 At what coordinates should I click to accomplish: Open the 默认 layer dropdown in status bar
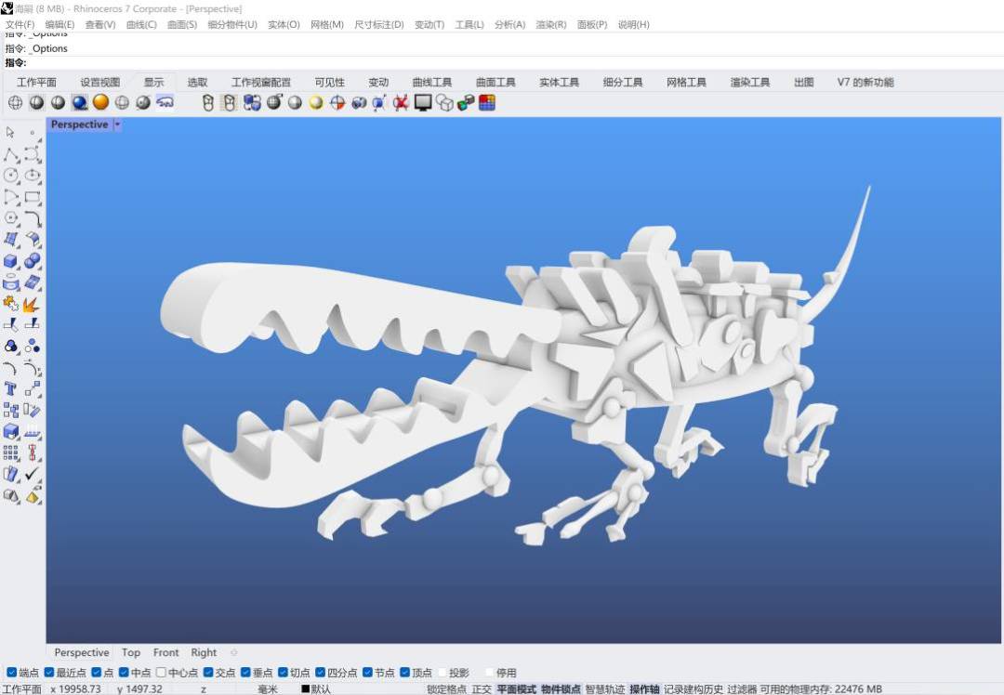pyautogui.click(x=316, y=689)
